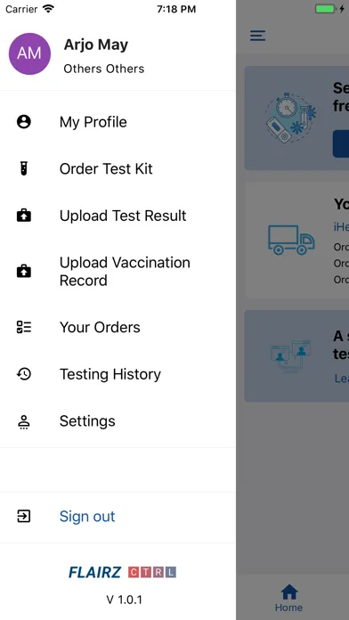Image resolution: width=349 pixels, height=620 pixels.
Task: Open Order Test Kit menu entry
Action: click(x=118, y=169)
